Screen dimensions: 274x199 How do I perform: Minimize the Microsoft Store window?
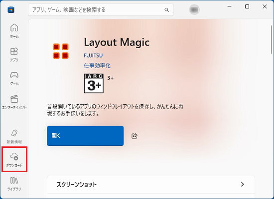(230, 6)
